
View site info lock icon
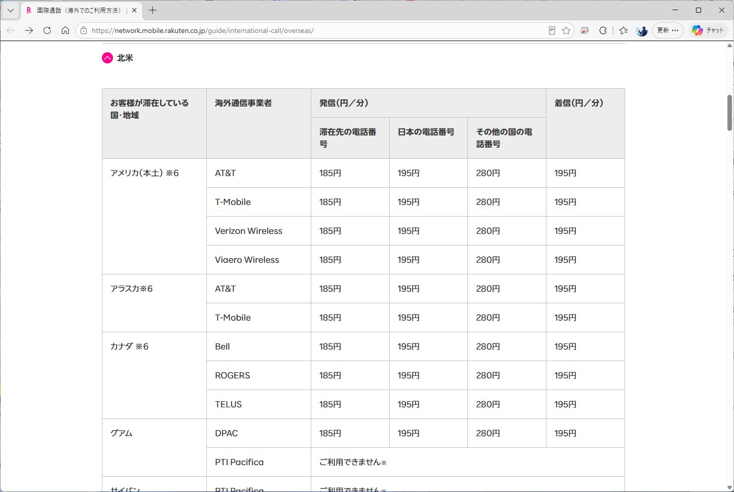(84, 30)
